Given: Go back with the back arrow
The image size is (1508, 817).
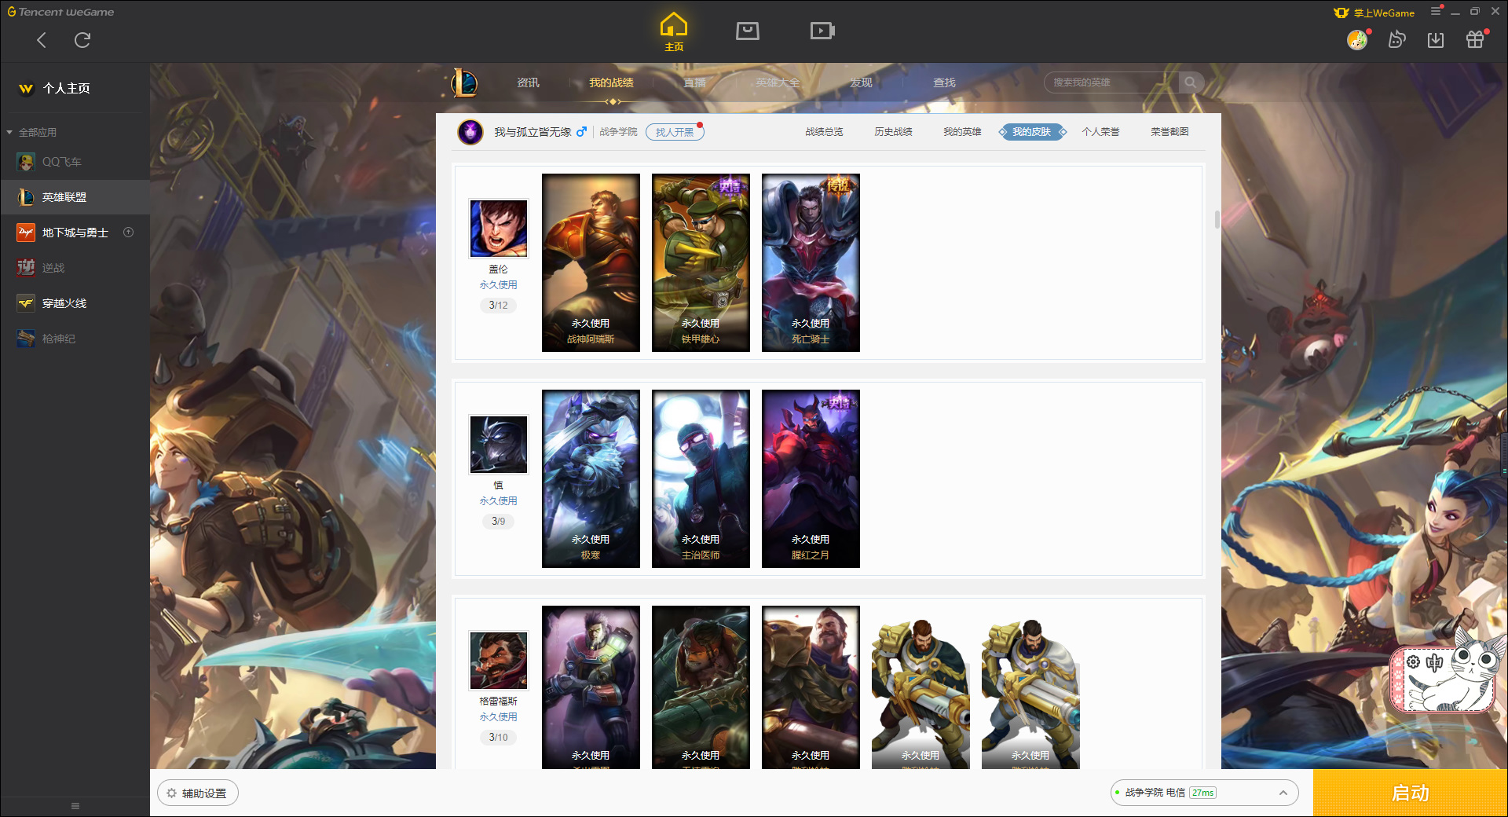Looking at the screenshot, I should 42,40.
